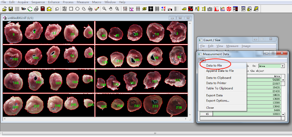Screen dimensions: 292x137
Task: Open the Enhance menu
Action: coord(54,2)
